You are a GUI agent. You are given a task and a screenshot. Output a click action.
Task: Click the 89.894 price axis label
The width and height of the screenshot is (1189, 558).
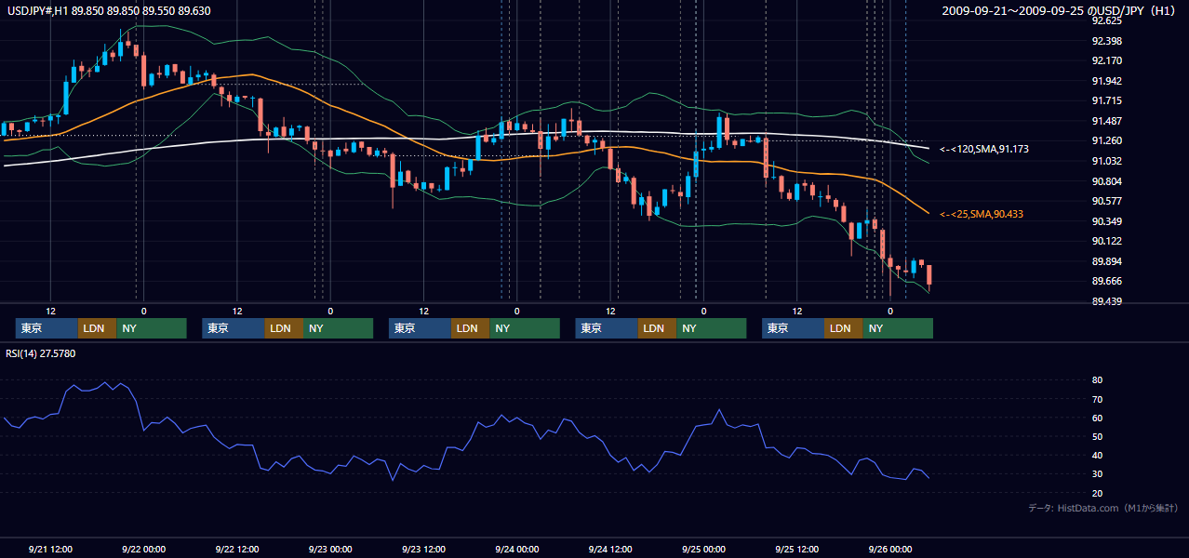[x=1105, y=261]
